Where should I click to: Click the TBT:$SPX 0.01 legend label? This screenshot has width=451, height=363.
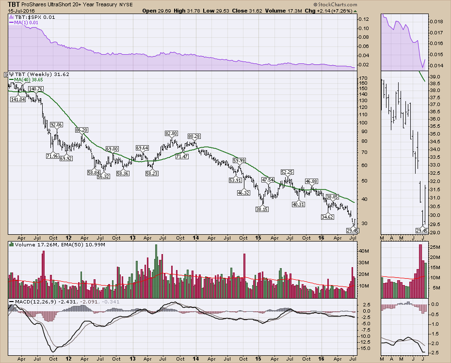(x=35, y=17)
